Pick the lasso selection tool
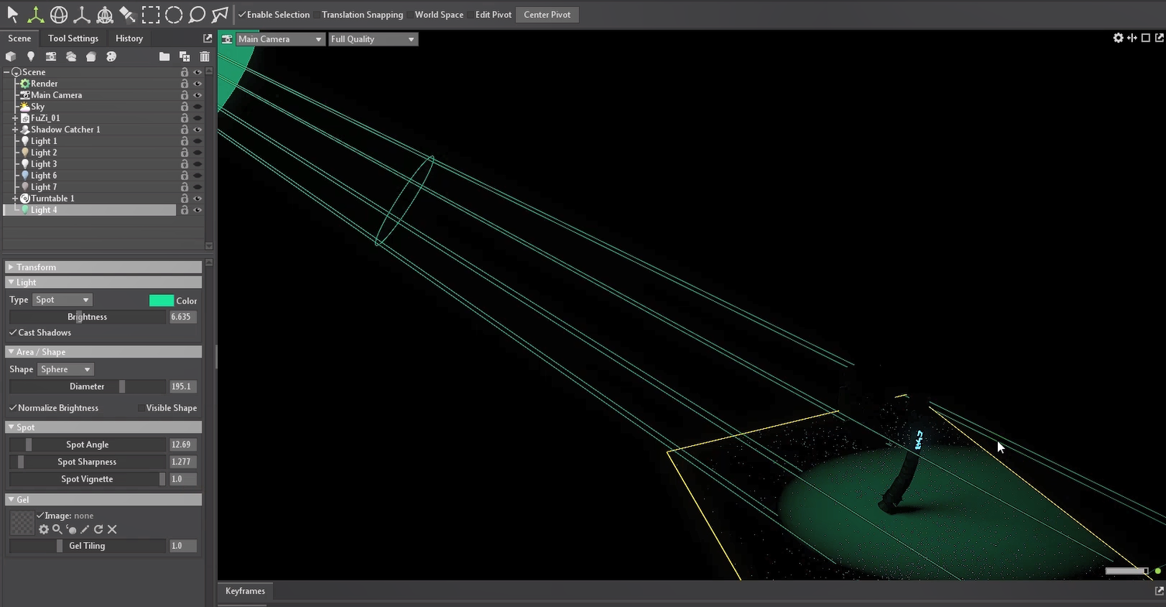1166x607 pixels. [197, 15]
